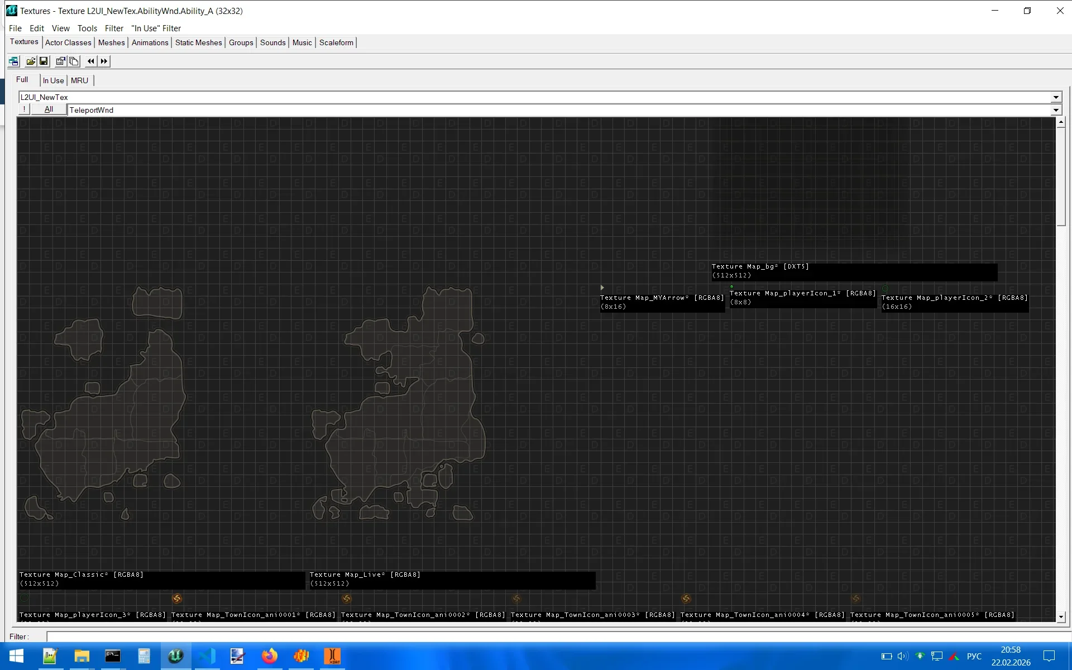Select the Map_MYArrow texture thumbnail
1072x670 pixels.
pos(602,288)
